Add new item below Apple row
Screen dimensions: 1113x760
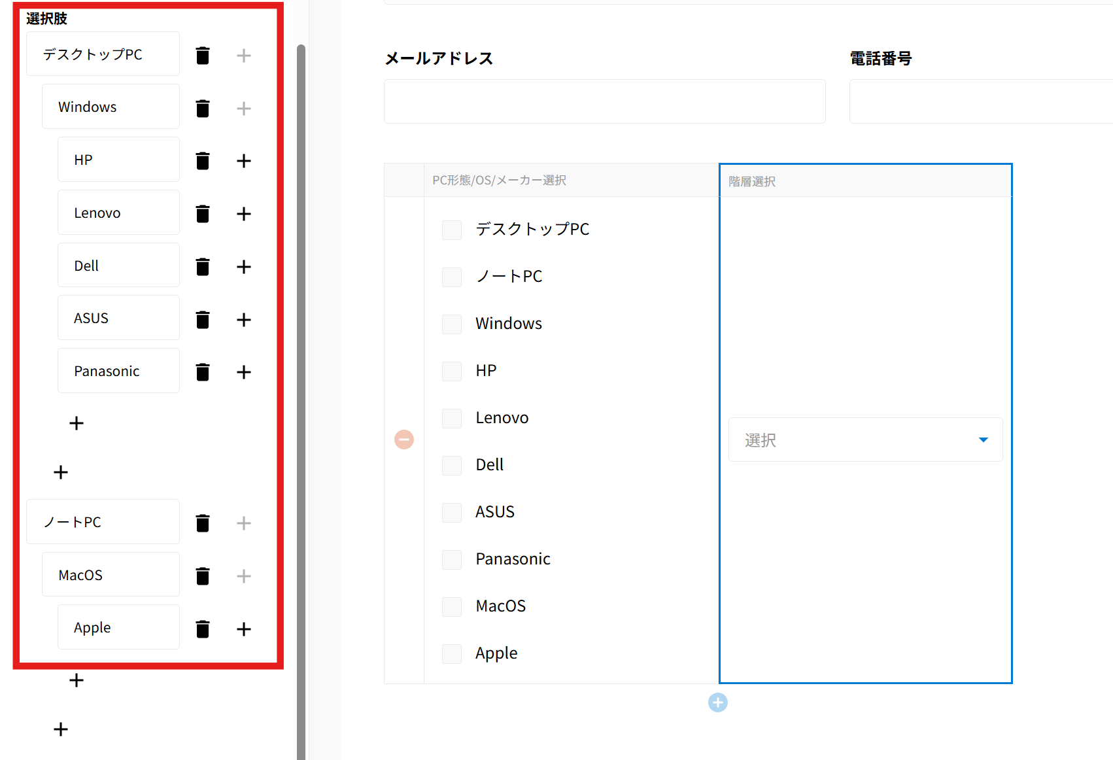pos(77,680)
